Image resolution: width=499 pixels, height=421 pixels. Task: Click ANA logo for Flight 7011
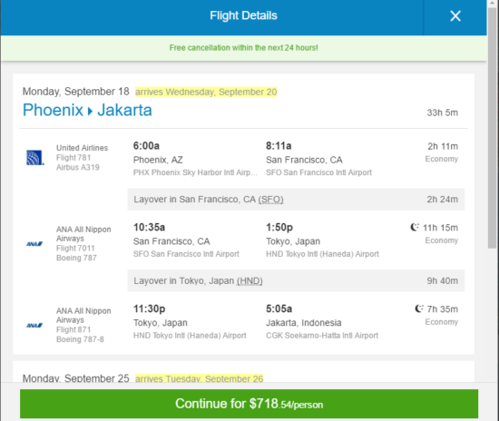coord(34,244)
